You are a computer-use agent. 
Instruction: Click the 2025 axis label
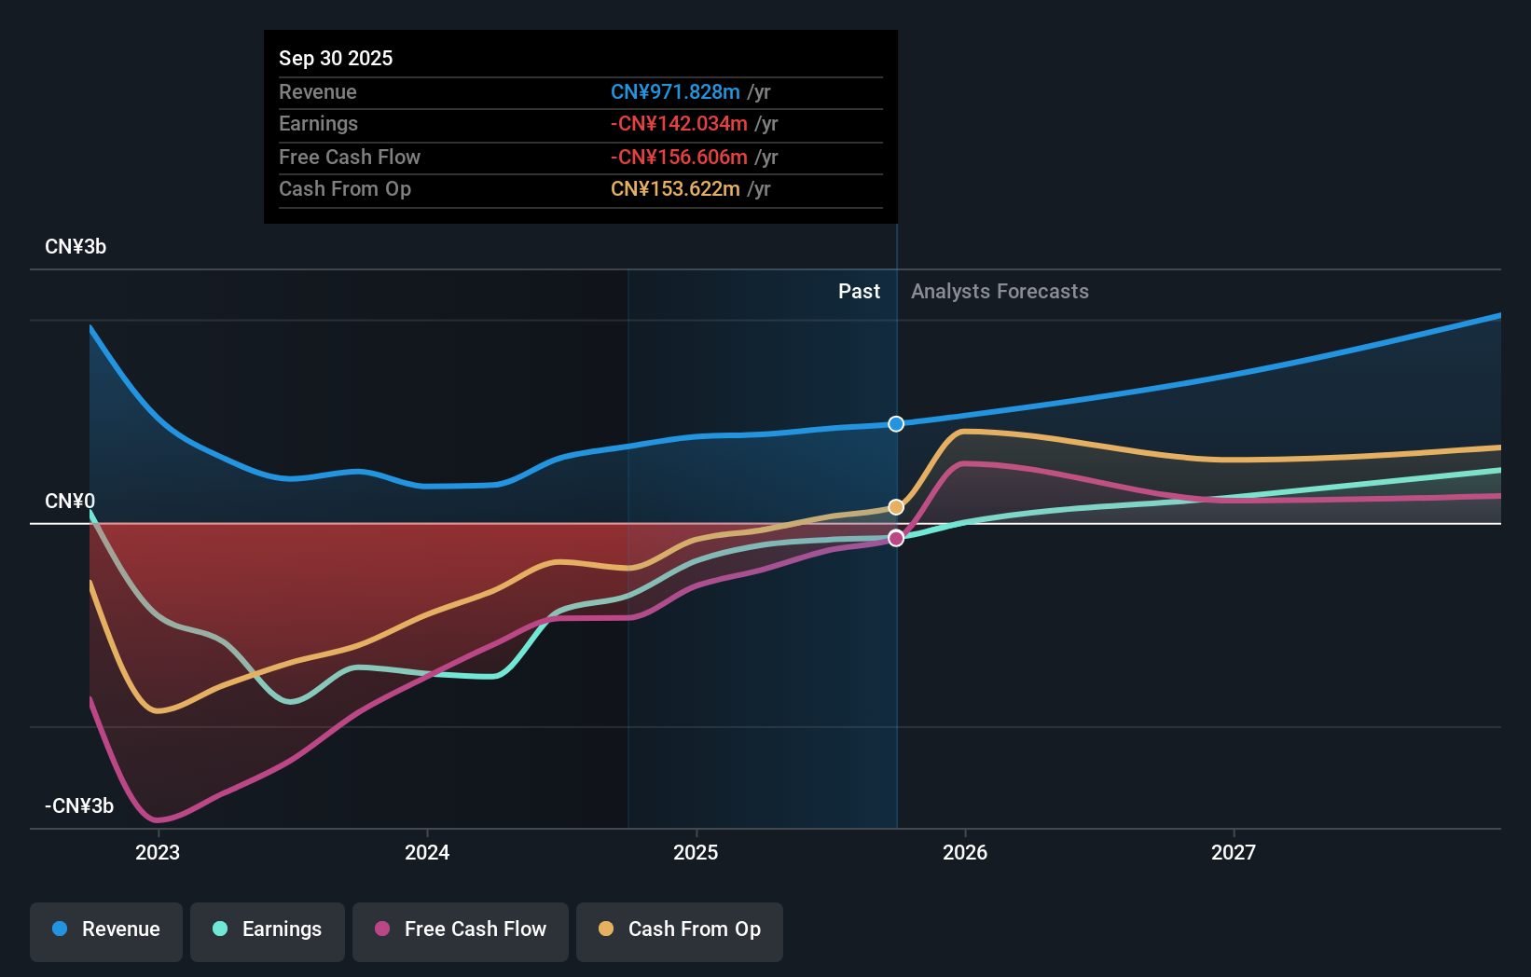point(697,851)
